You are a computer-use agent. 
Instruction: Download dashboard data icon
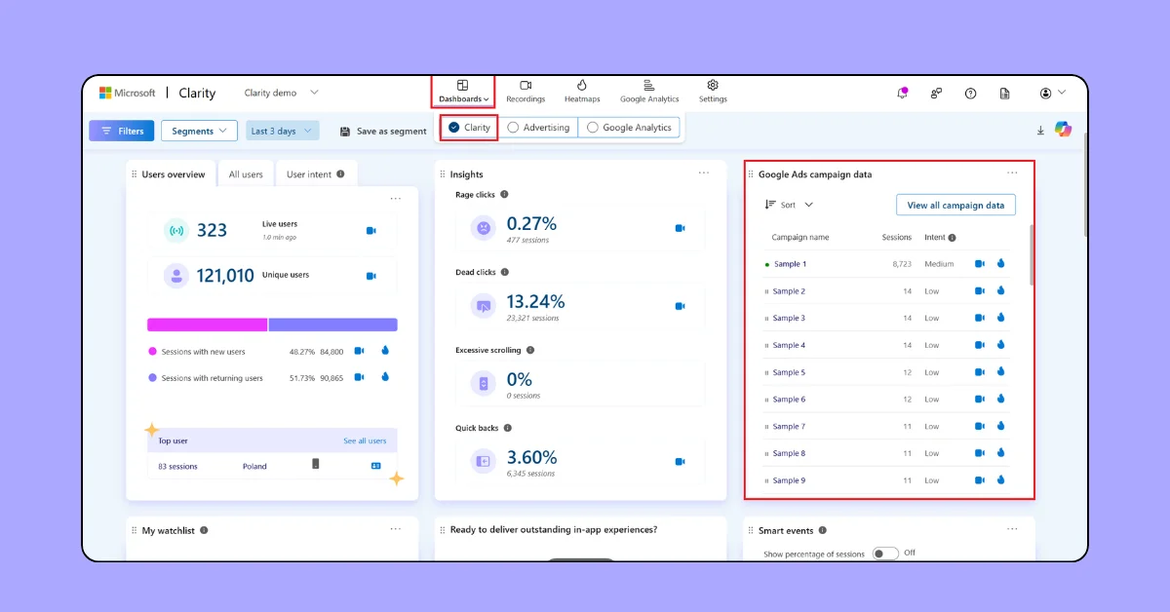[1040, 131]
